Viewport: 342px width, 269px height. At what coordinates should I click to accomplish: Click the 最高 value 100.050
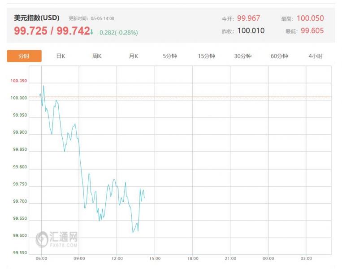click(310, 18)
